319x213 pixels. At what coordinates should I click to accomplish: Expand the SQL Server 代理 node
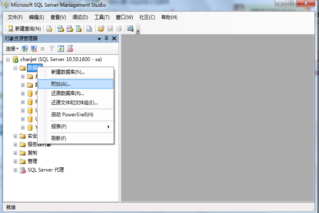(x=15, y=170)
